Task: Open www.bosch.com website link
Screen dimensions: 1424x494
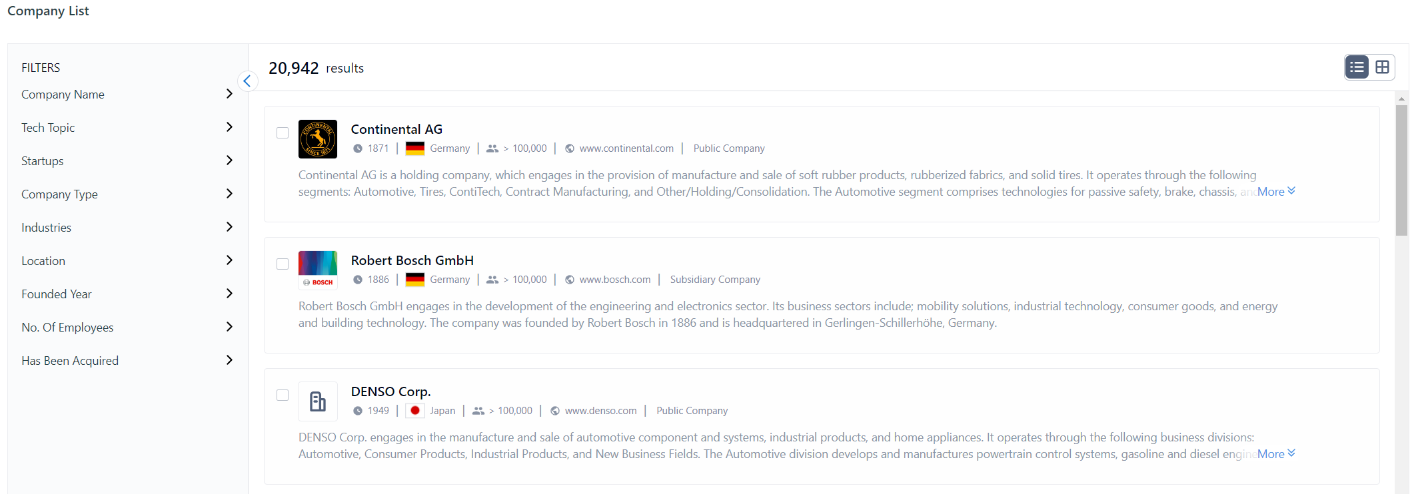Action: point(614,280)
